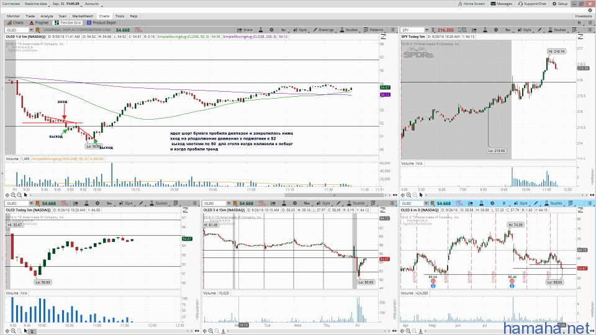The image size is (596, 335).
Task: Open Style menu in OLED 6m D chart
Action: (521, 203)
